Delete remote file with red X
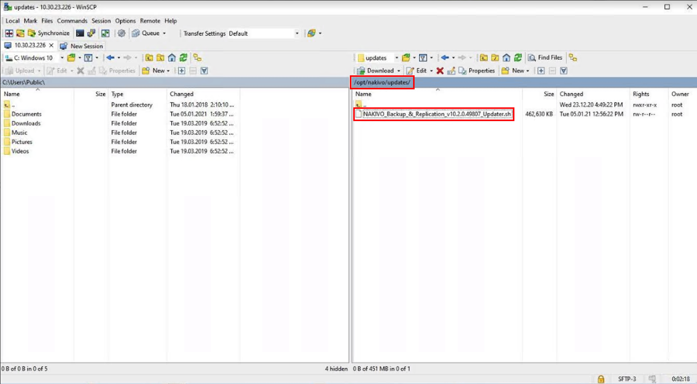Screen dimensions: 697x384 (440, 71)
